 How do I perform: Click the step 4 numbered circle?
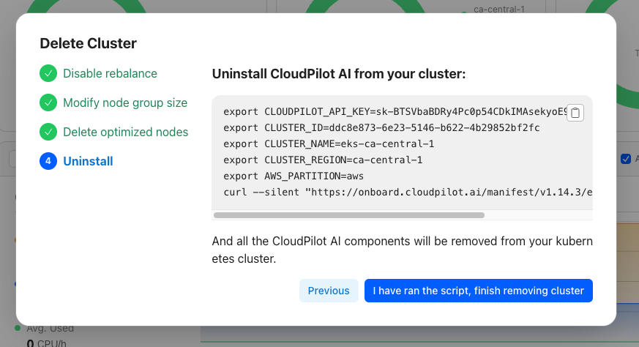click(48, 161)
